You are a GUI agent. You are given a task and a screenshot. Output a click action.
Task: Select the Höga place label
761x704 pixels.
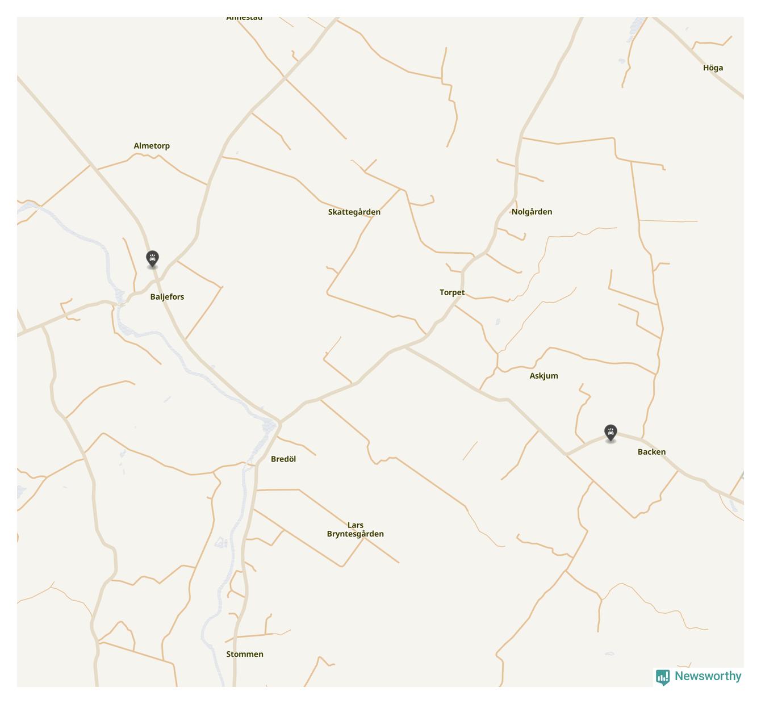pos(713,68)
